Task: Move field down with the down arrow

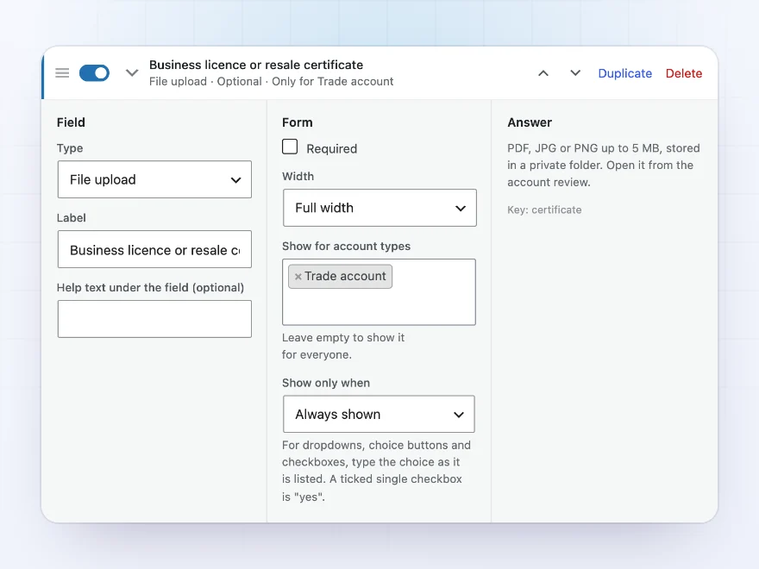Action: [x=575, y=73]
